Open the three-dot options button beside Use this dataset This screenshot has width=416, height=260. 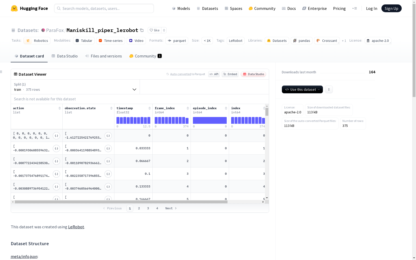click(x=329, y=89)
